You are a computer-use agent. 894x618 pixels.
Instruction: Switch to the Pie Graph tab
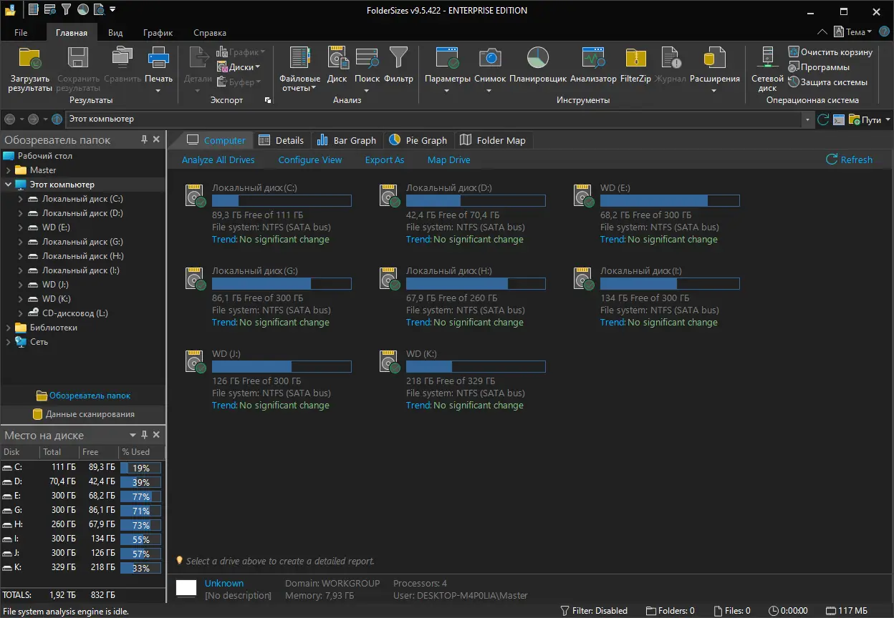(x=418, y=140)
